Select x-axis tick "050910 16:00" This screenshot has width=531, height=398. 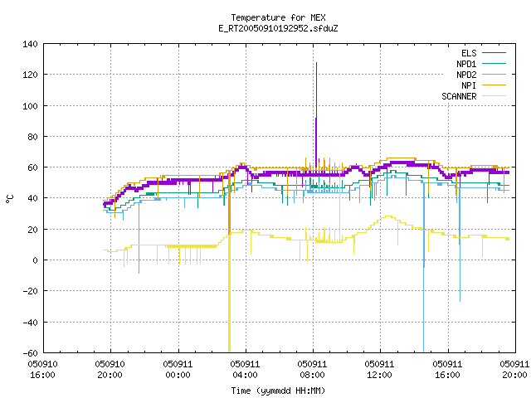(x=42, y=370)
